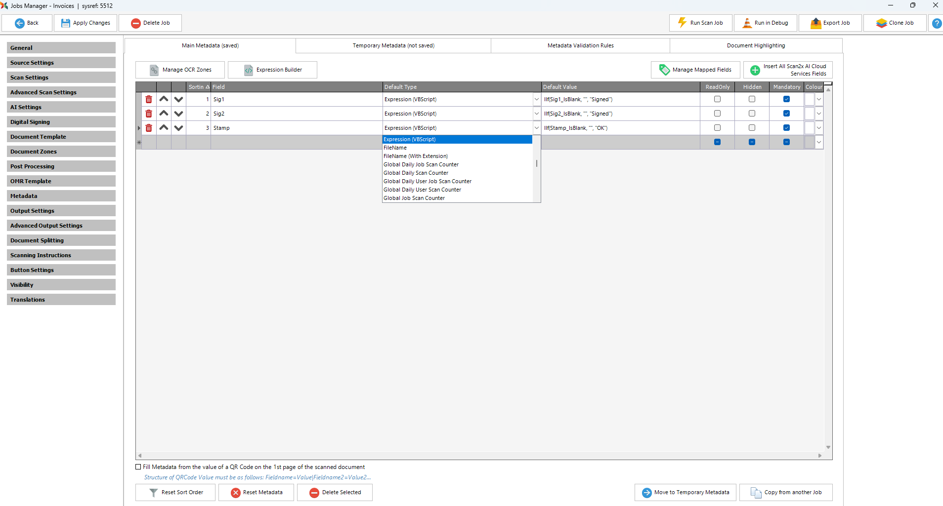Screen dimensions: 943x506
Task: Click the Copy from another Job icon
Action: click(x=756, y=493)
